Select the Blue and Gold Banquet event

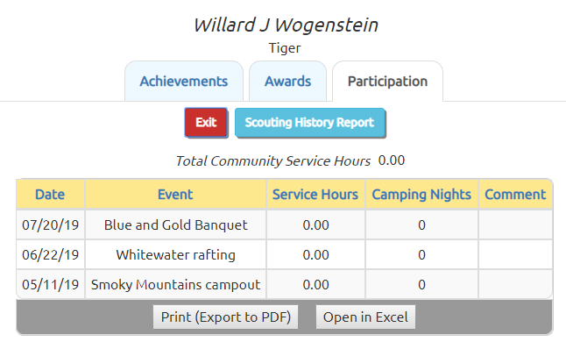point(176,224)
